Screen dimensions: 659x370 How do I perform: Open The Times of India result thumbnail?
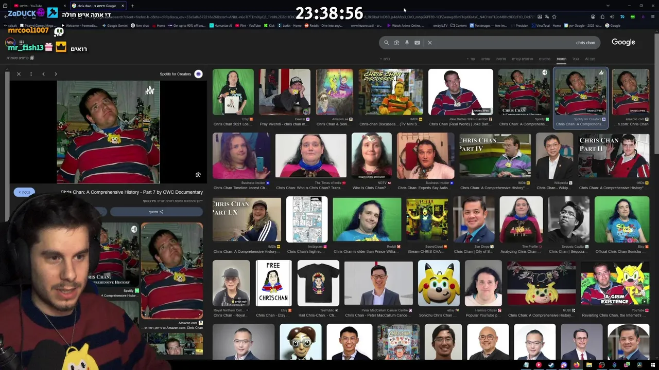[311, 156]
